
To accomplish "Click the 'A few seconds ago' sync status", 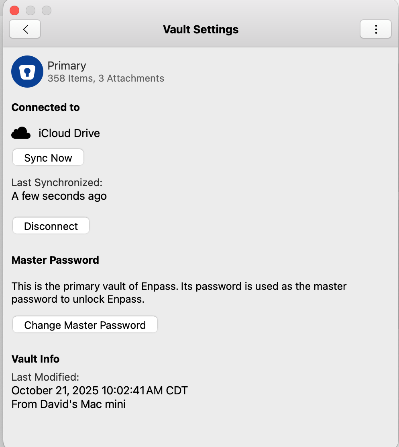I will coord(59,196).
